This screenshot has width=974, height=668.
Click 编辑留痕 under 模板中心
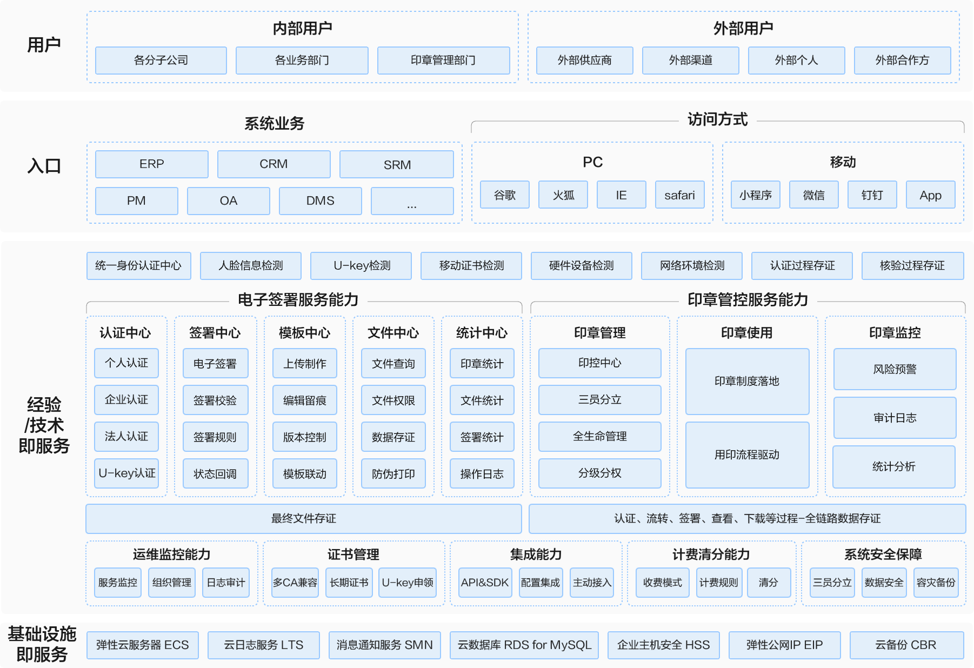pyautogui.click(x=305, y=400)
